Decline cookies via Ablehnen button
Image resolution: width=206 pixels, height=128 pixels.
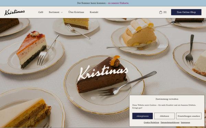click(x=164, y=116)
